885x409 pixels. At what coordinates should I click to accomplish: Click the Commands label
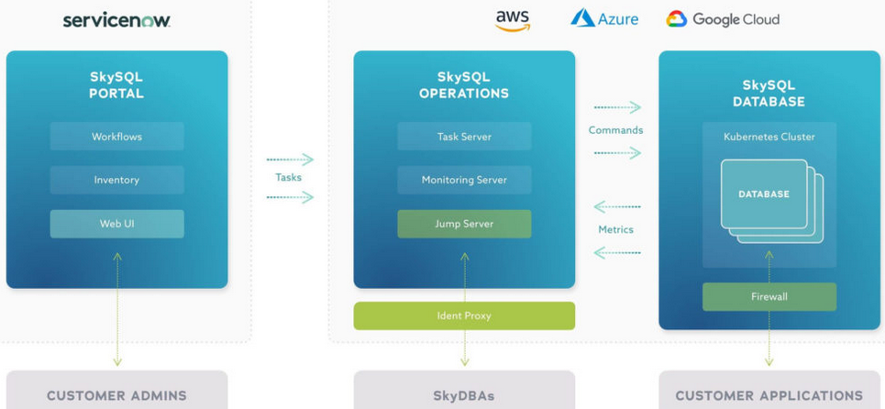click(615, 130)
